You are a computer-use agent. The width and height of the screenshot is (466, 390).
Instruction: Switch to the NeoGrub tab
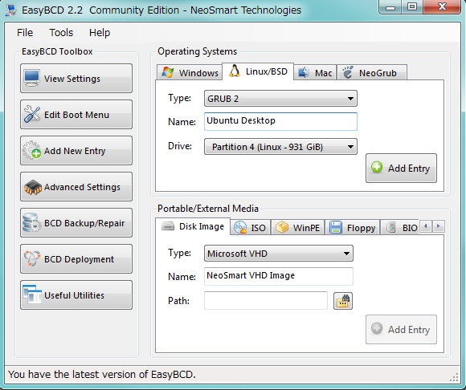pyautogui.click(x=372, y=72)
